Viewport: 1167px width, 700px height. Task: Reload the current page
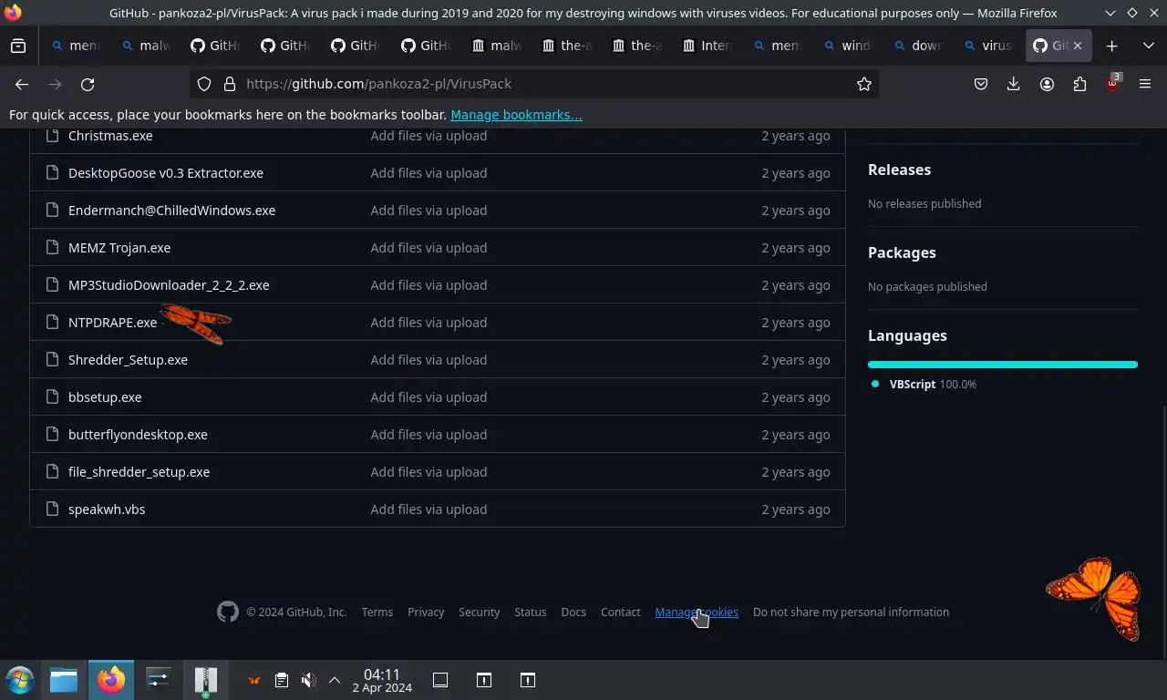(x=88, y=84)
